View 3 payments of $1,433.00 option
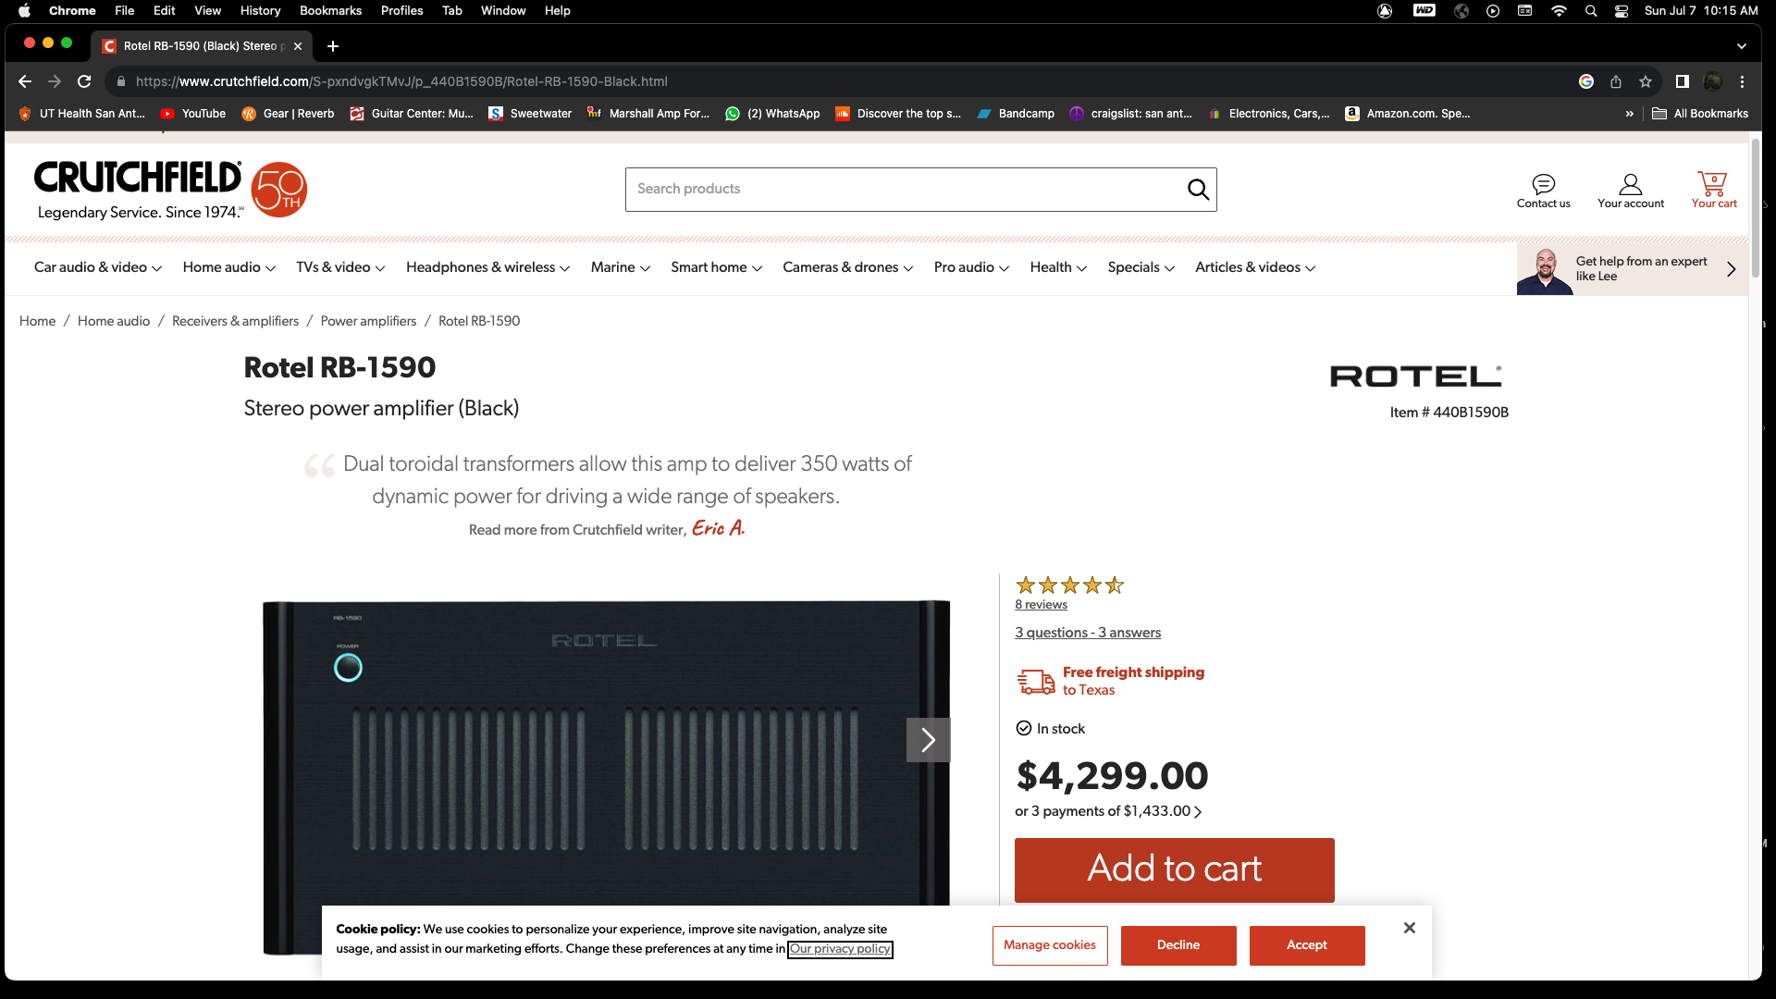 1108,811
